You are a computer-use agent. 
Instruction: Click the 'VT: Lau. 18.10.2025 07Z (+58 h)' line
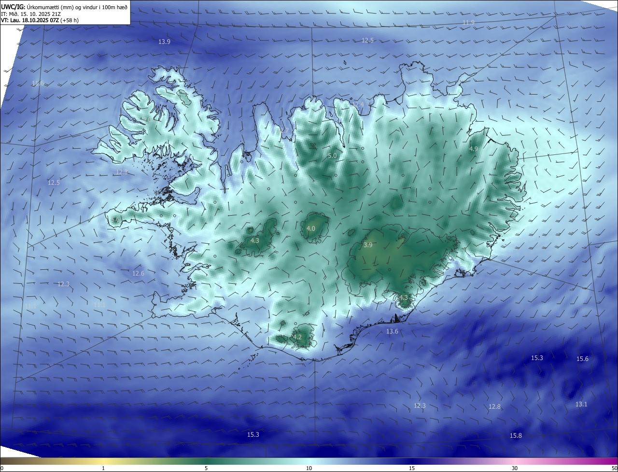[x=40, y=20]
